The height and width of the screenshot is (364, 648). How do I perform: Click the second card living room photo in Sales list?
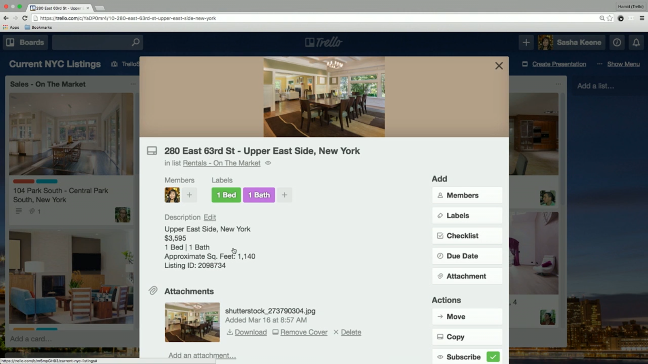(x=71, y=277)
